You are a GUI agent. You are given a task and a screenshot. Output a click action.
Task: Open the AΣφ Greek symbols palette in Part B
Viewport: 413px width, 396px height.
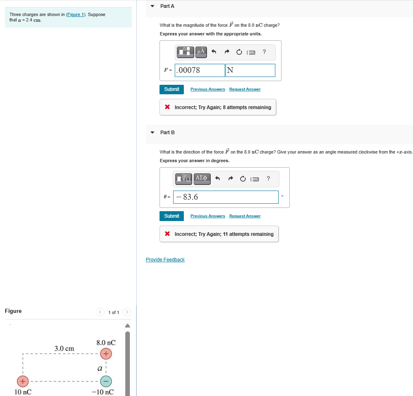[202, 179]
